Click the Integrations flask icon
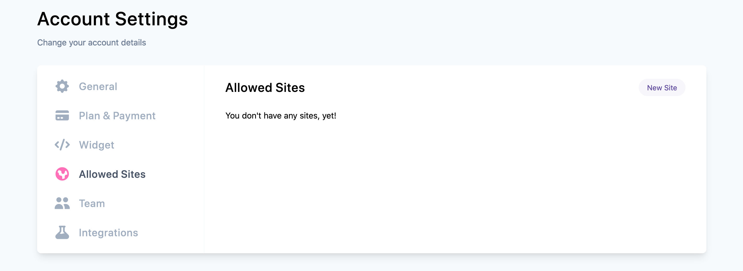Image resolution: width=743 pixels, height=271 pixels. (x=62, y=232)
